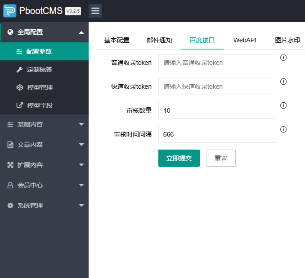Click info icon beside 普通收录token field

(283, 58)
